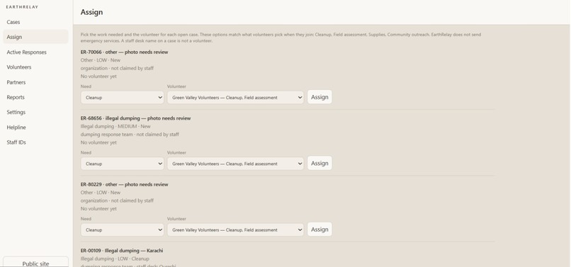571x267 pixels.
Task: Go to Active Responses
Action: [x=35, y=52]
